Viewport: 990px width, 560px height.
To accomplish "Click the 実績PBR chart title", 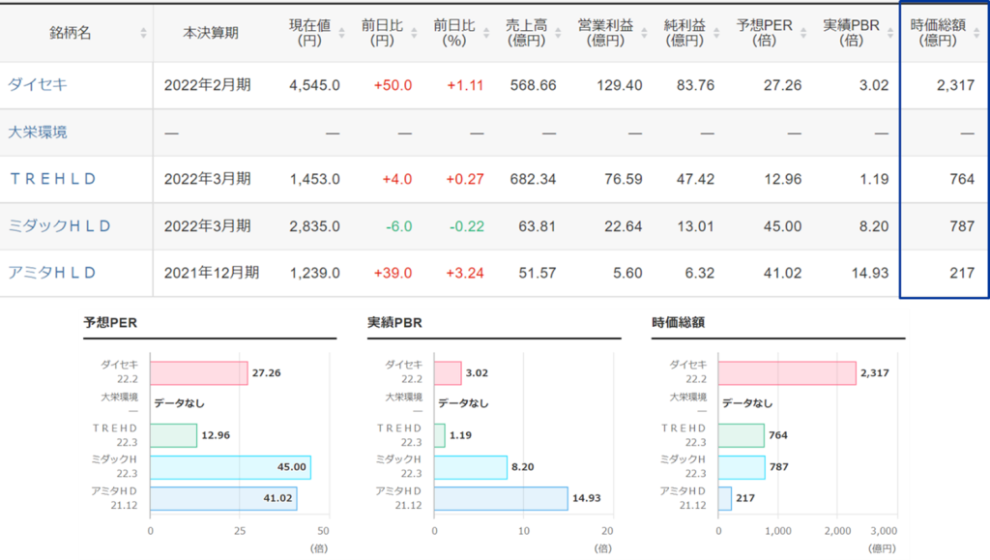I will click(x=394, y=323).
